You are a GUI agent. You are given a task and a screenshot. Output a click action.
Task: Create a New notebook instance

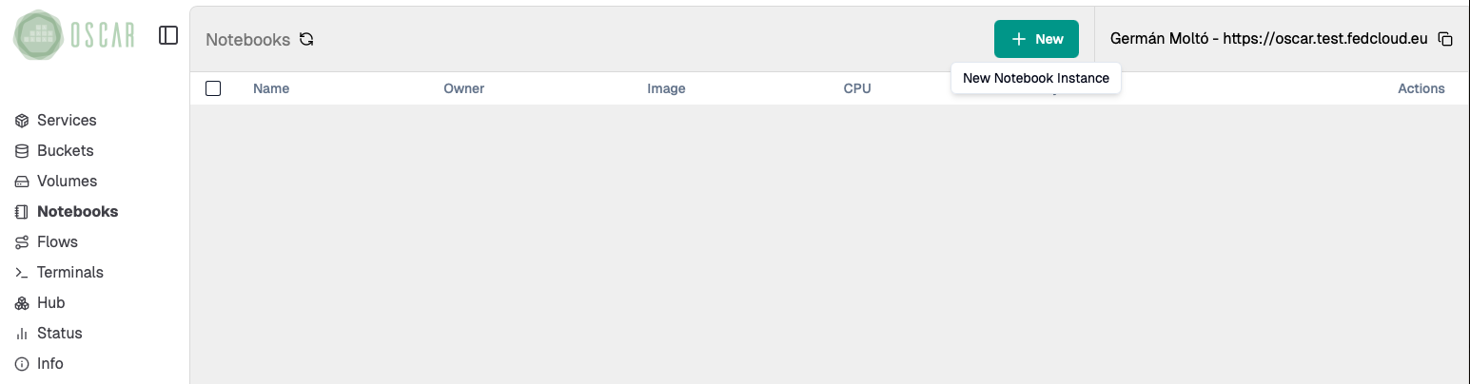click(1036, 39)
